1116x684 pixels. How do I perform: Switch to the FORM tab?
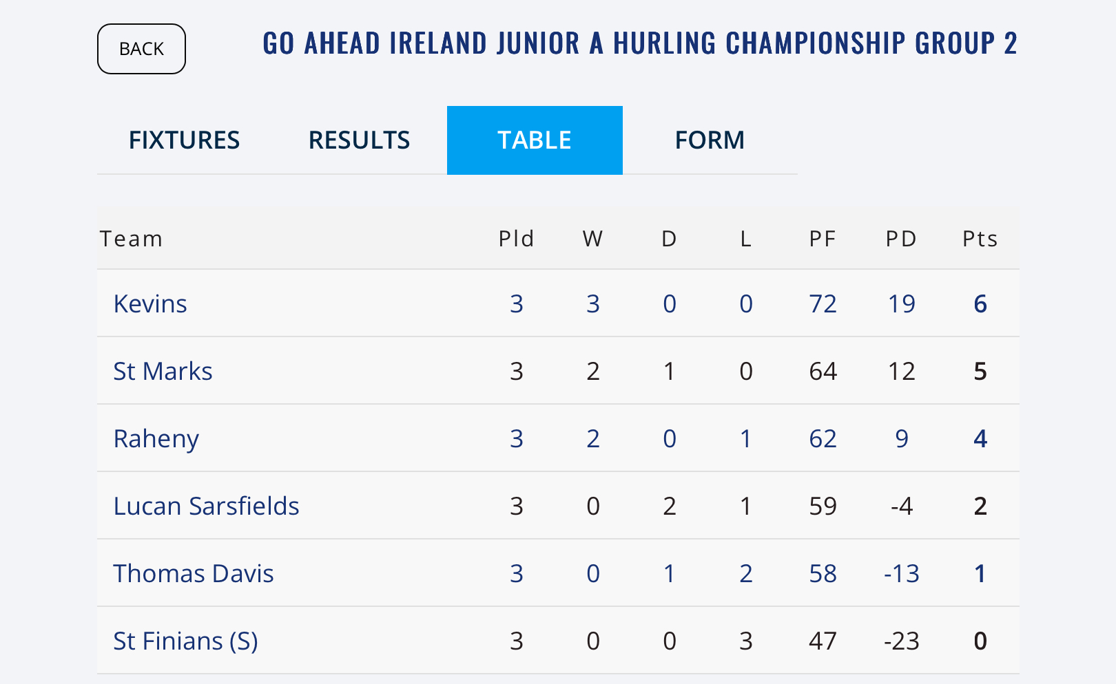tap(710, 140)
